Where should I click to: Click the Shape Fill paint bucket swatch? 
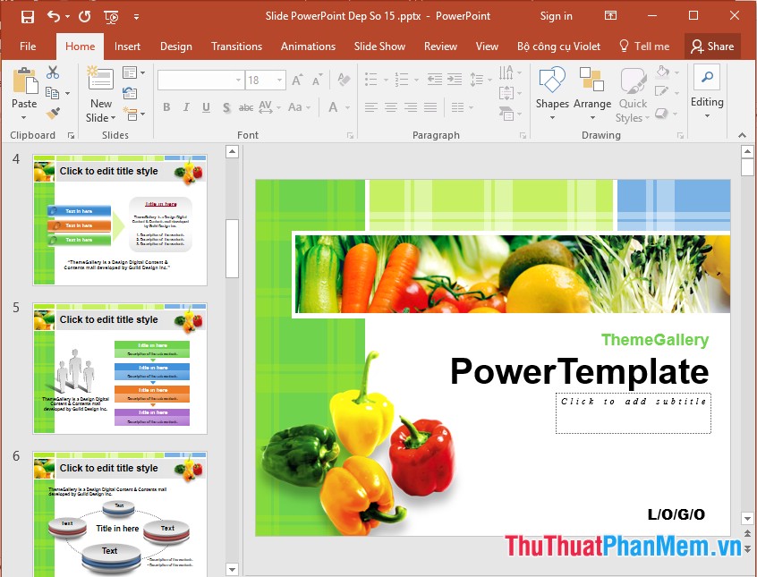coord(660,72)
